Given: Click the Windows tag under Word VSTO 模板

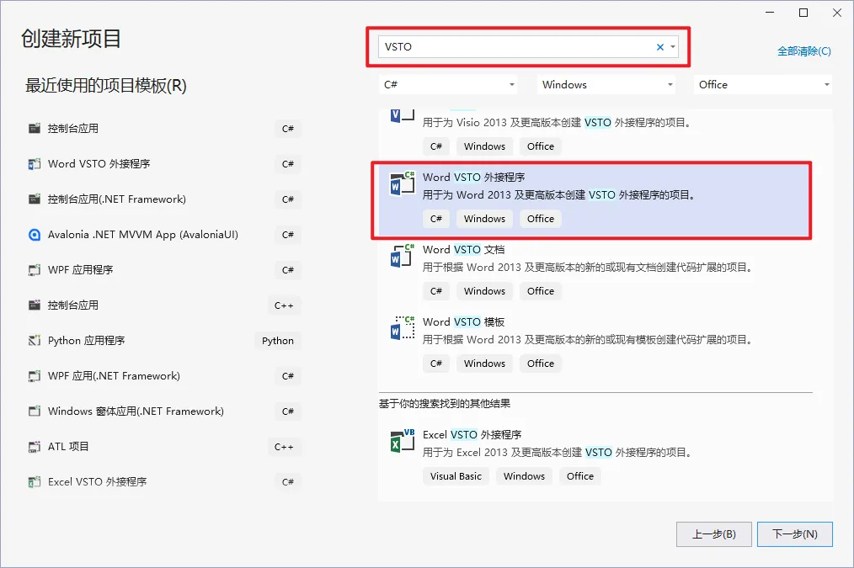Looking at the screenshot, I should [485, 364].
